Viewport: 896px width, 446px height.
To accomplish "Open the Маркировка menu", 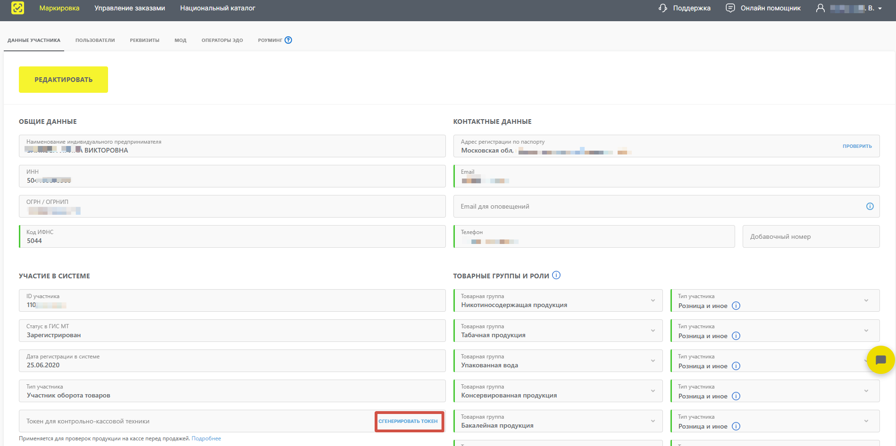I will [59, 8].
